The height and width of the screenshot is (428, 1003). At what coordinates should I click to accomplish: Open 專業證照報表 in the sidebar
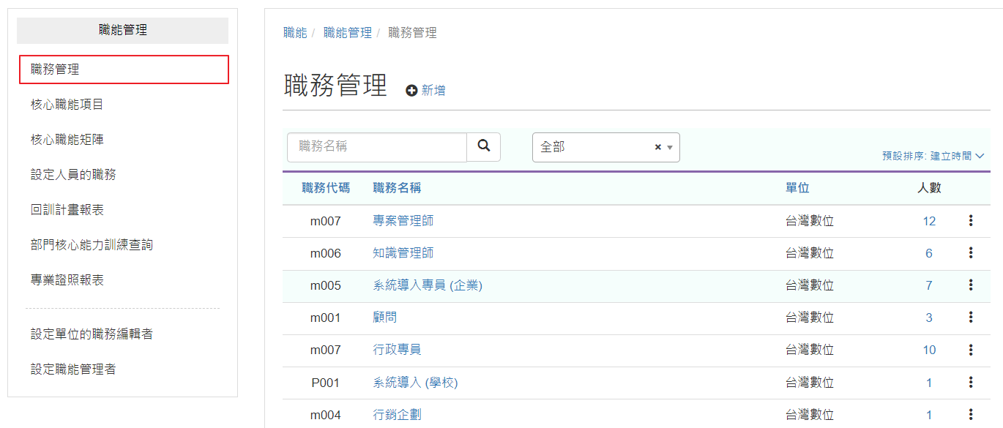[67, 280]
